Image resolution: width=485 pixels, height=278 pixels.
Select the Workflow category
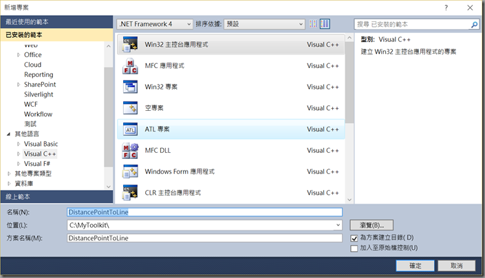[x=38, y=114]
